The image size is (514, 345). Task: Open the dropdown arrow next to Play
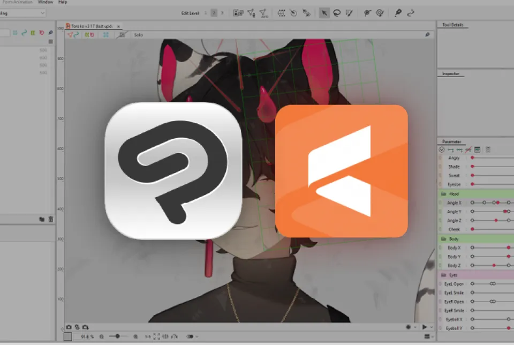pyautogui.click(x=431, y=327)
